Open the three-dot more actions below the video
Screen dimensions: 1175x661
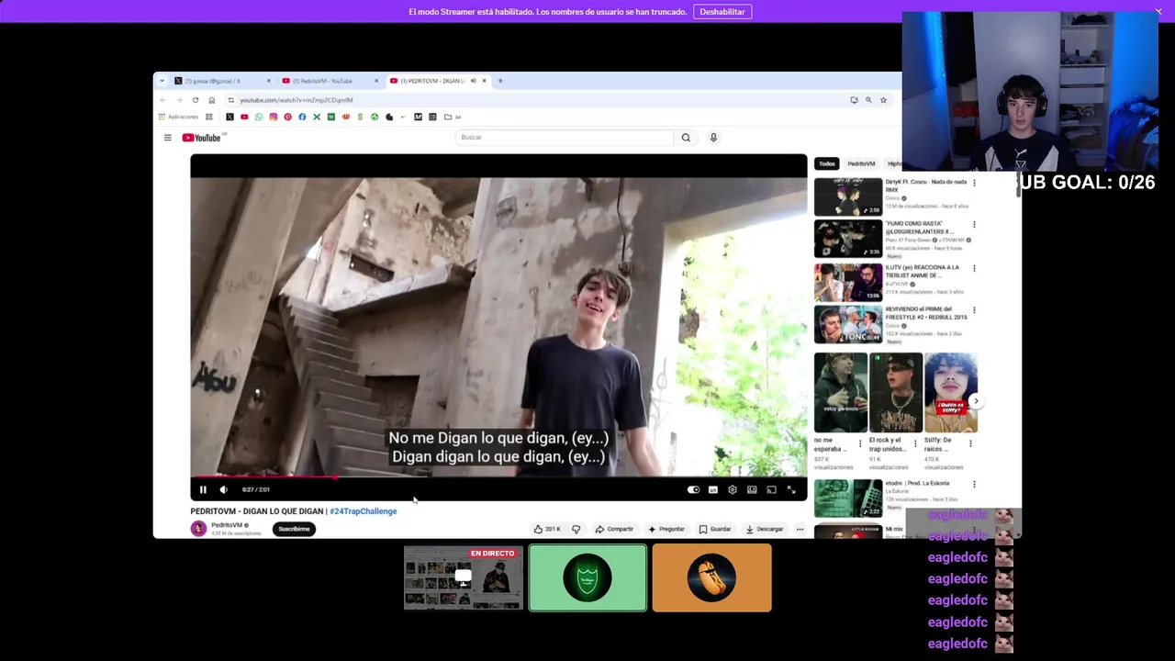pyautogui.click(x=800, y=529)
